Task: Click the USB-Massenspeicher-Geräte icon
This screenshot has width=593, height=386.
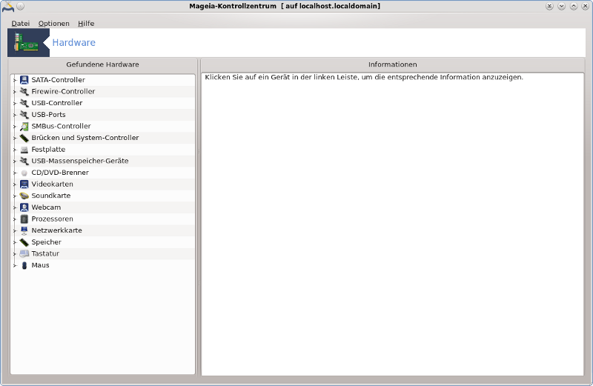Action: pos(24,161)
